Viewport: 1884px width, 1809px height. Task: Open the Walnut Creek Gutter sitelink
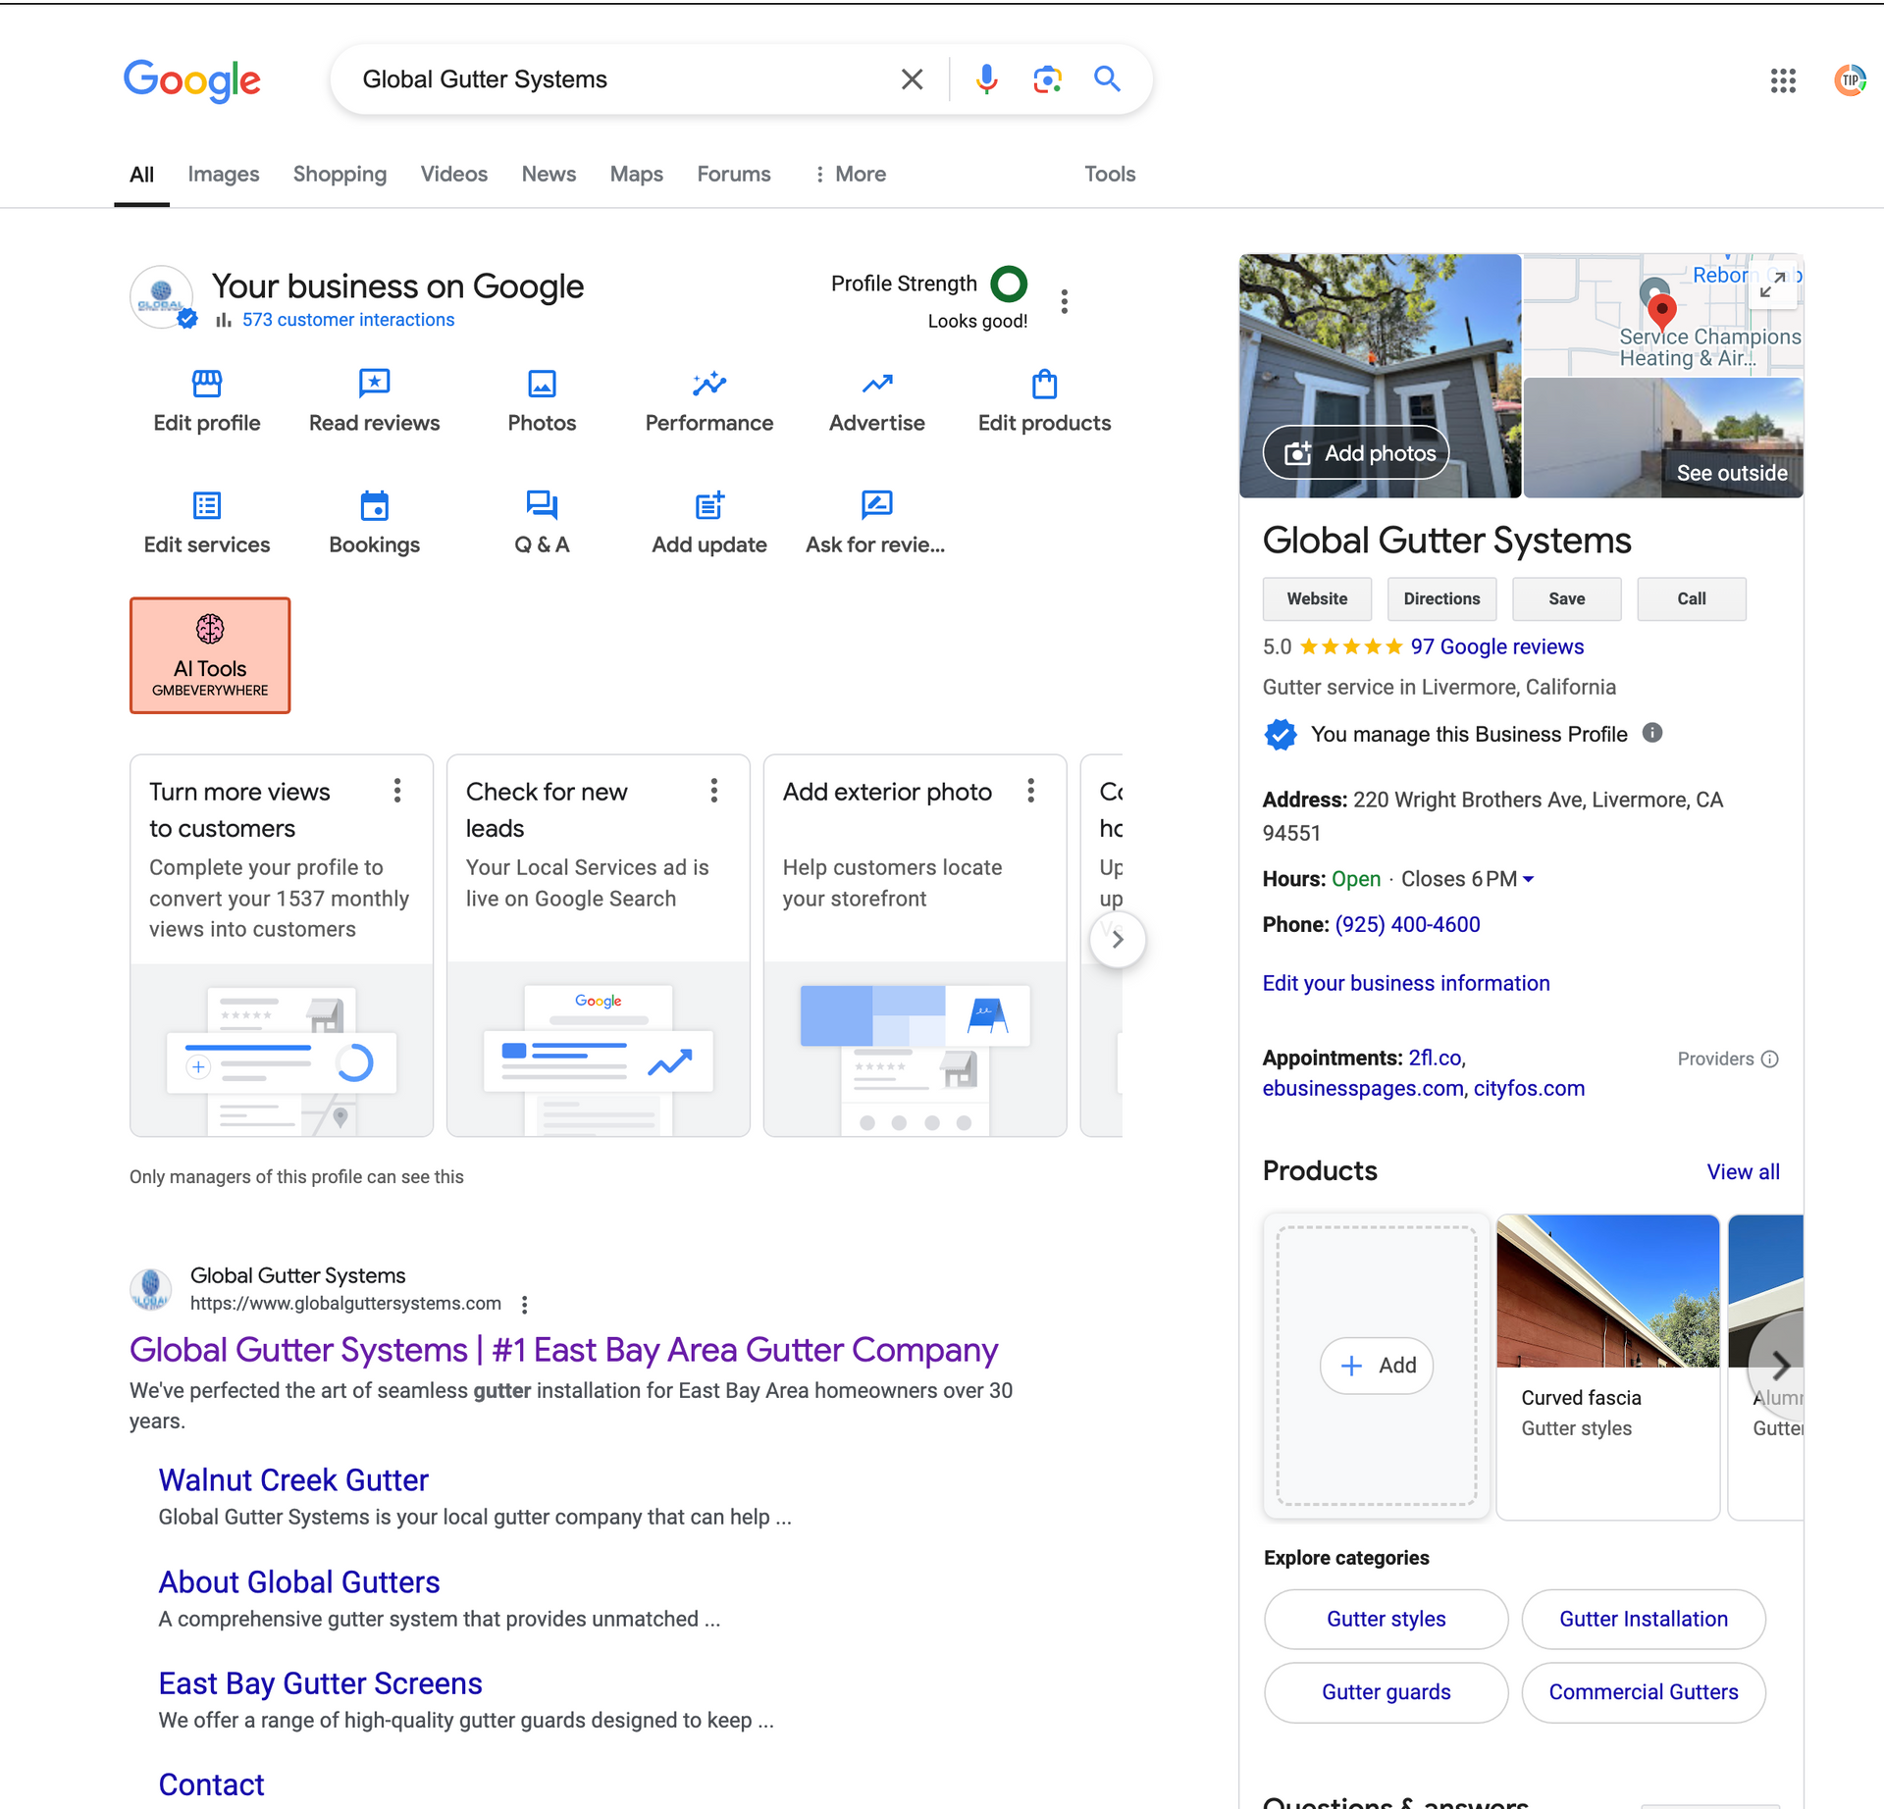pyautogui.click(x=293, y=1479)
